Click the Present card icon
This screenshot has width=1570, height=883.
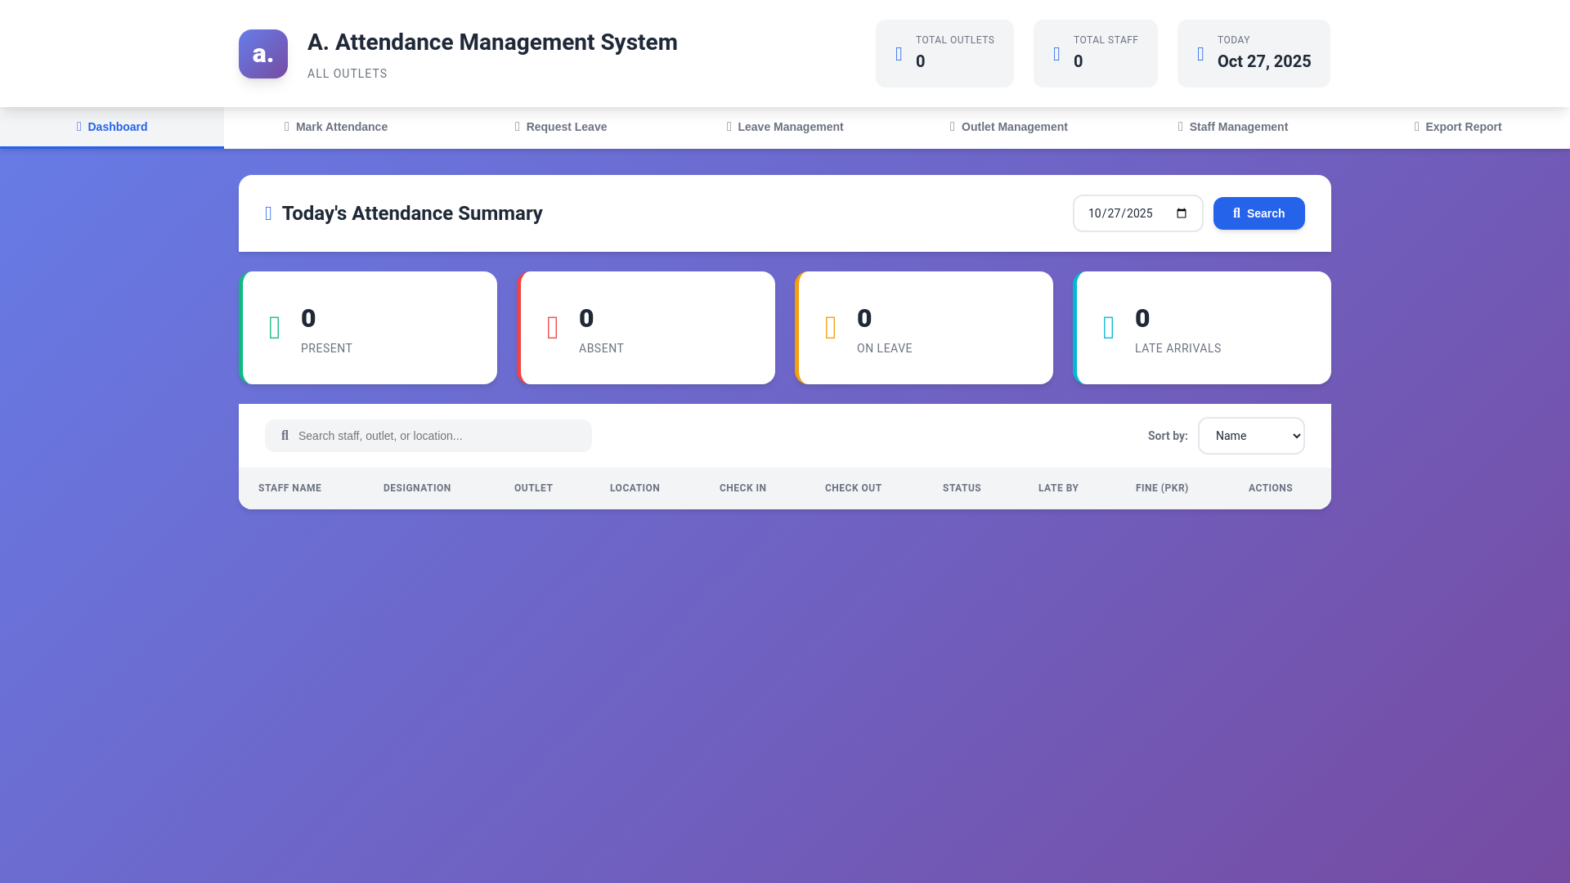pos(275,328)
